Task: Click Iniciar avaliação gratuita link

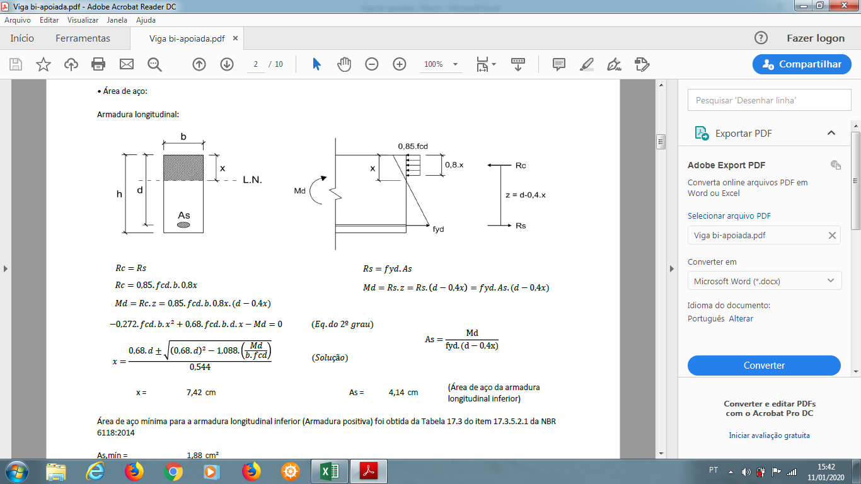Action: pyautogui.click(x=769, y=435)
